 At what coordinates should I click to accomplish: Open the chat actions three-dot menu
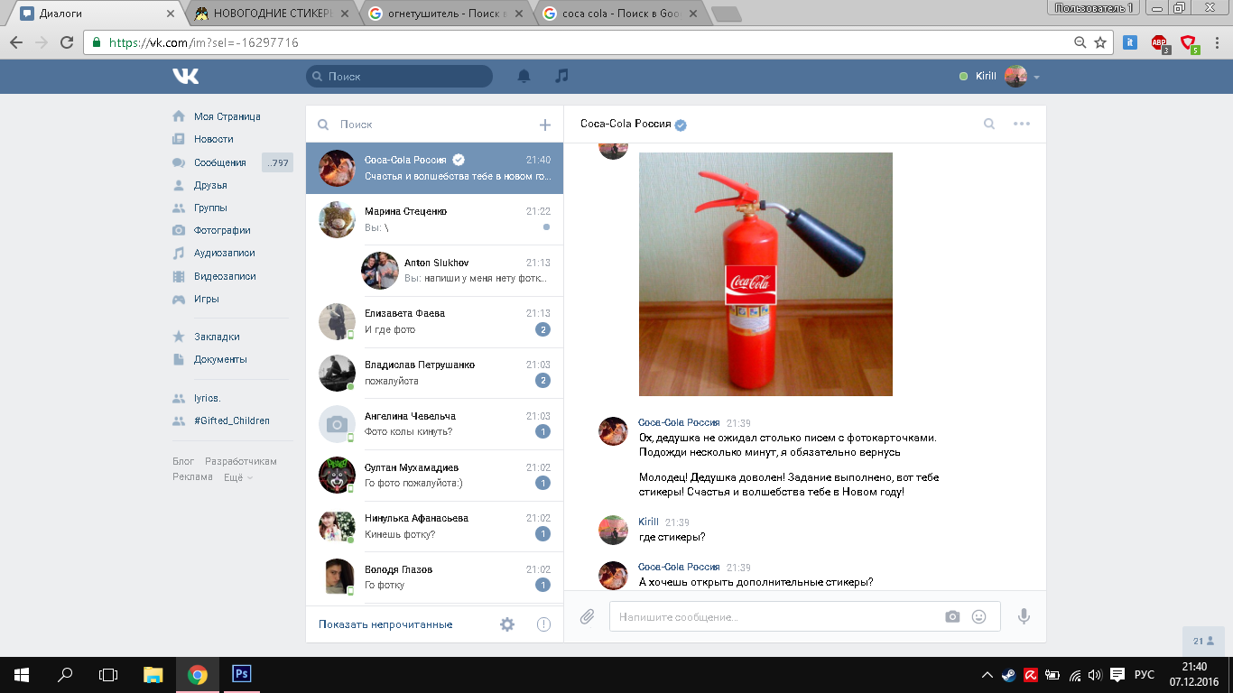(x=1022, y=125)
